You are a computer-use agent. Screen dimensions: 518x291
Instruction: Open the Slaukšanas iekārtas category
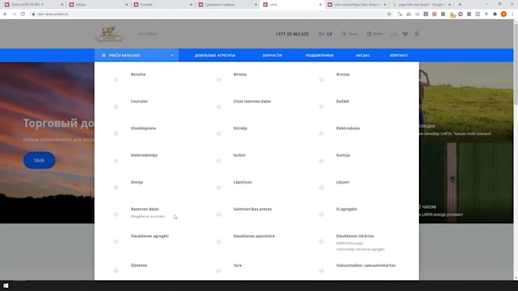(x=355, y=236)
